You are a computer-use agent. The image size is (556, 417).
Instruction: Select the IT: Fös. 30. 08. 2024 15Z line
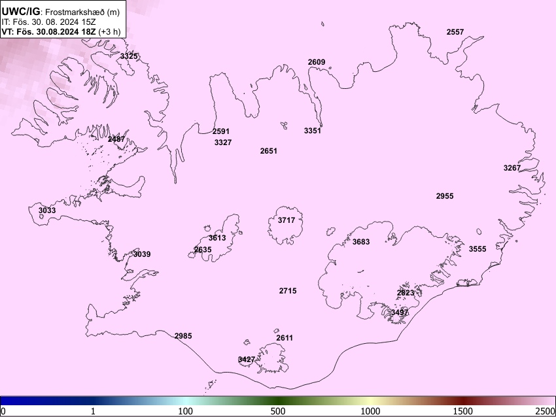[x=48, y=22]
